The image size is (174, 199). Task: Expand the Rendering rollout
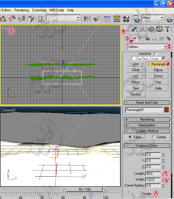147,119
